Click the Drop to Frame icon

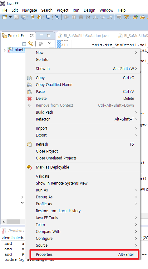pyautogui.click(x=119, y=17)
